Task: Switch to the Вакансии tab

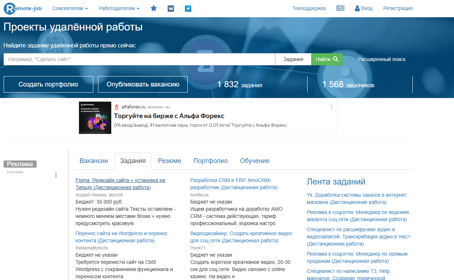Action: pyautogui.click(x=94, y=161)
